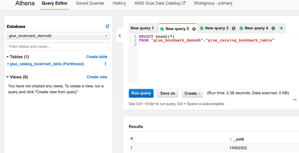Image resolution: width=299 pixels, height=153 pixels.
Task: Open AWS Glue Data Catalog link
Action: [160, 3]
